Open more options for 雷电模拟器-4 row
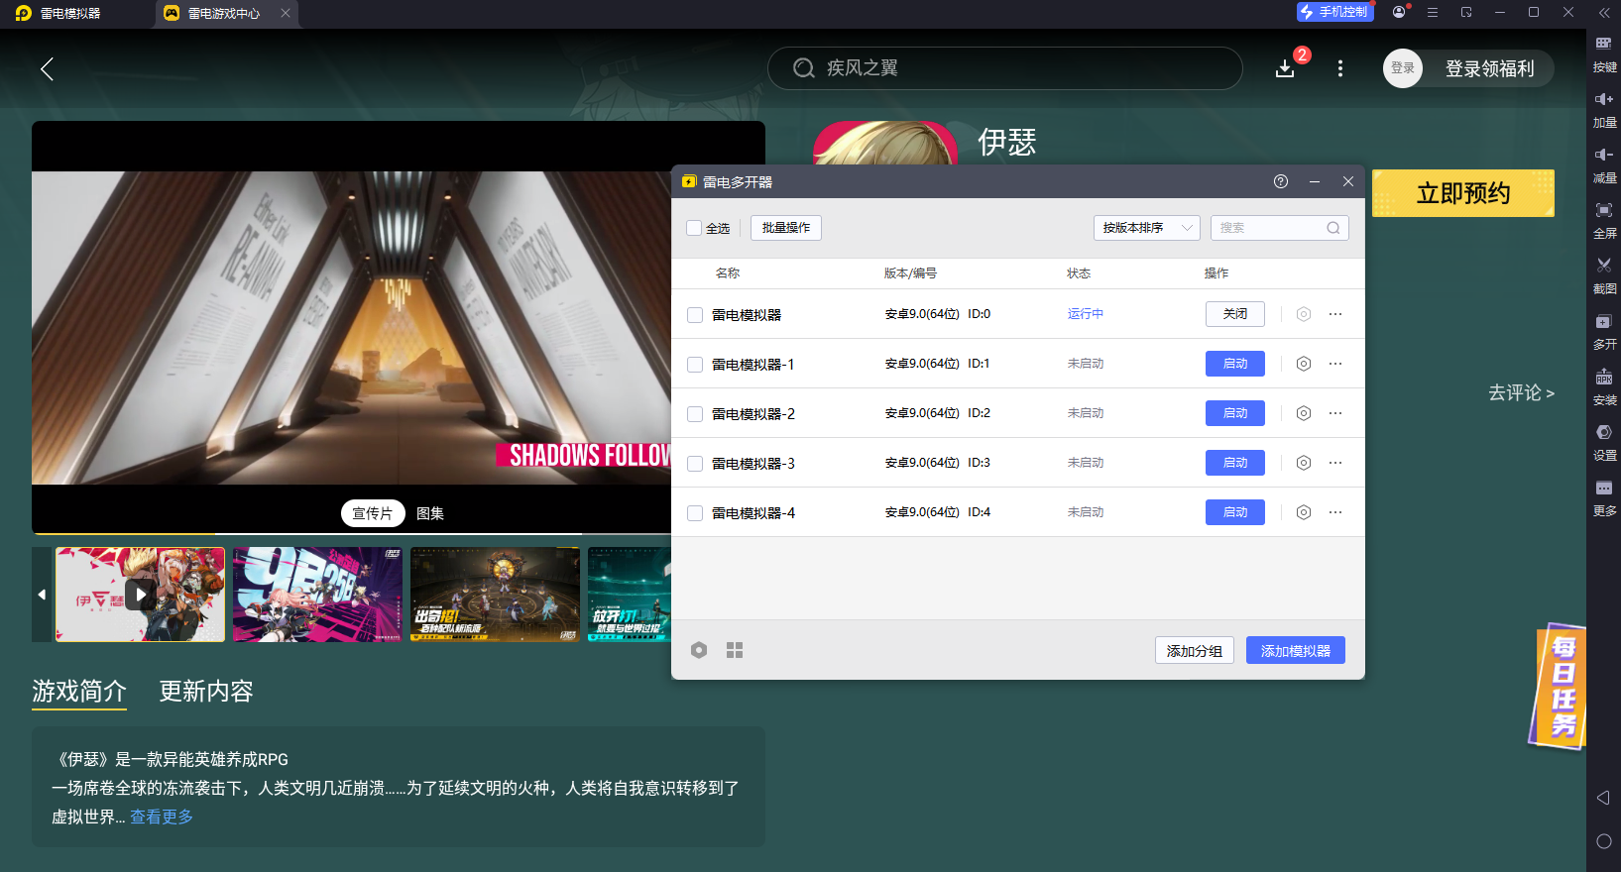This screenshot has width=1621, height=872. 1335,512
